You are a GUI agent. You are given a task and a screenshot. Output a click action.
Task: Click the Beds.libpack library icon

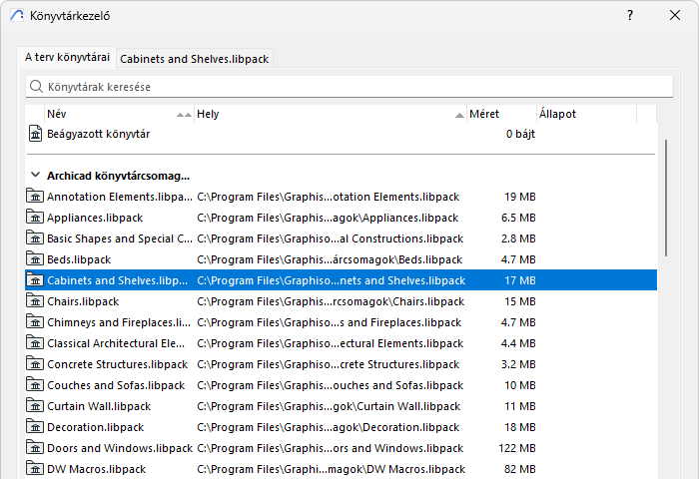pos(35,258)
